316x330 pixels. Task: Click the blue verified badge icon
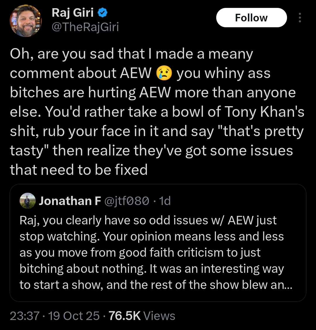[102, 13]
